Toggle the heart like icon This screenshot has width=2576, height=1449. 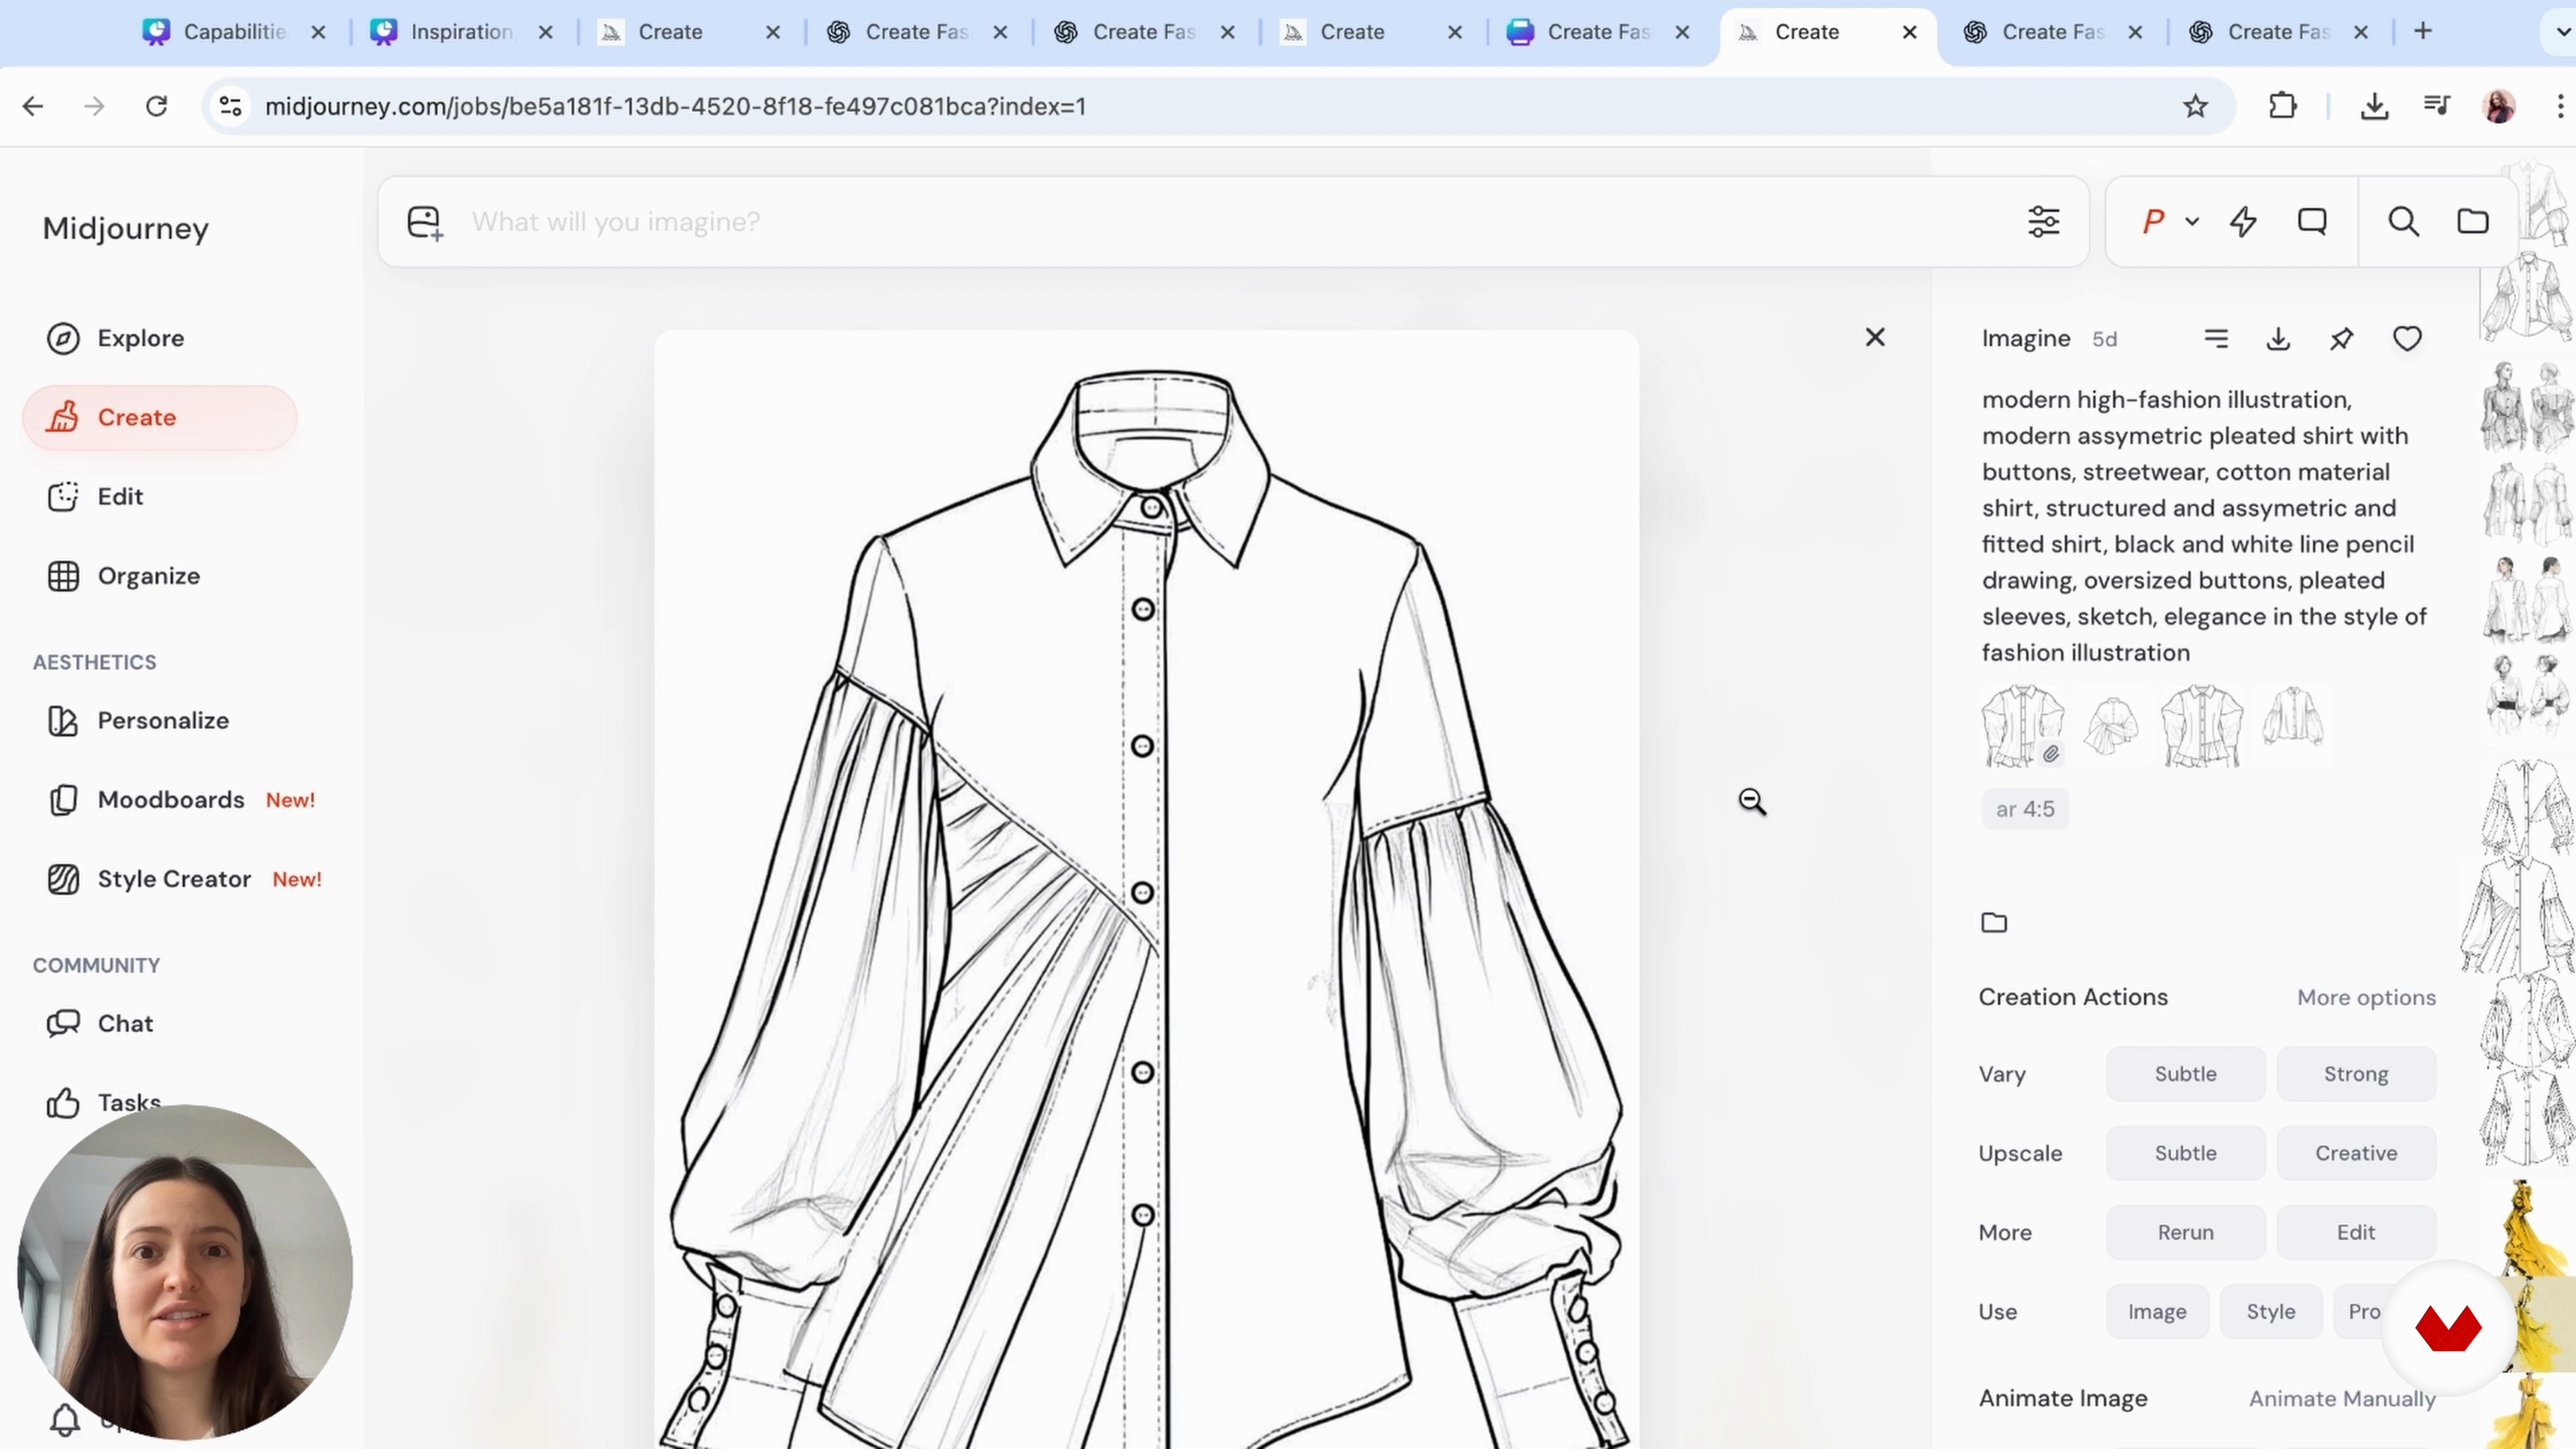[2406, 339]
